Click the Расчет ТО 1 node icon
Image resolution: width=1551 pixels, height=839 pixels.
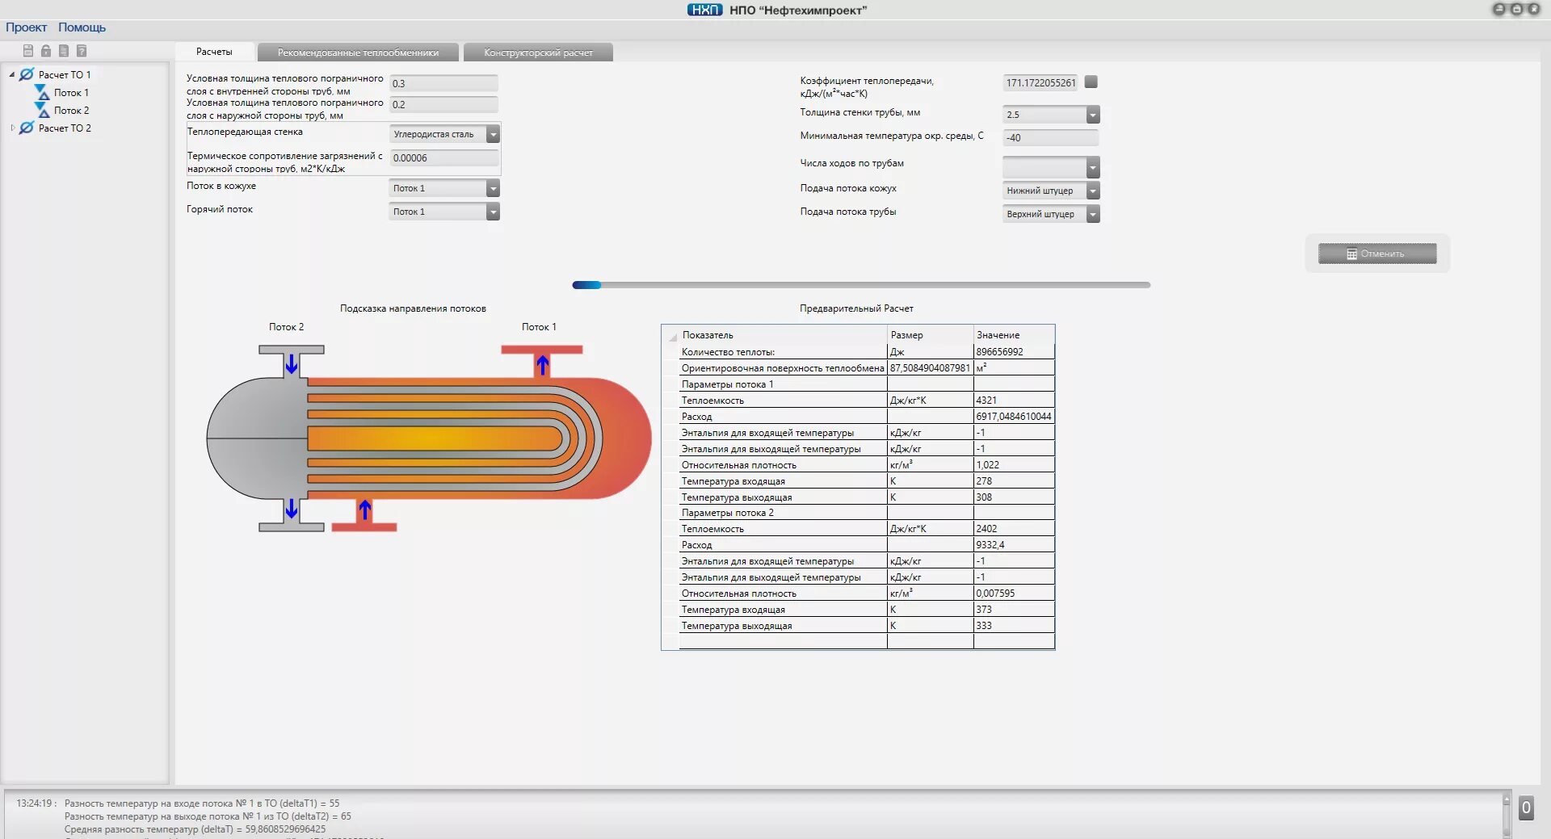27,74
